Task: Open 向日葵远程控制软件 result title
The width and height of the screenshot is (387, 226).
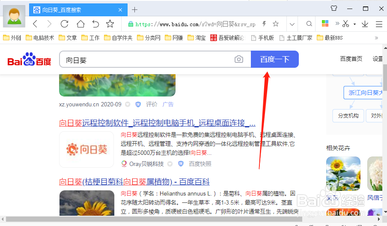Action: [157, 123]
